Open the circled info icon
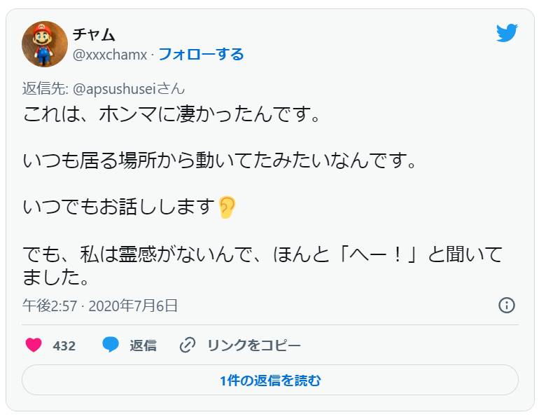Viewport: 539px width, 417px height. pos(507,305)
